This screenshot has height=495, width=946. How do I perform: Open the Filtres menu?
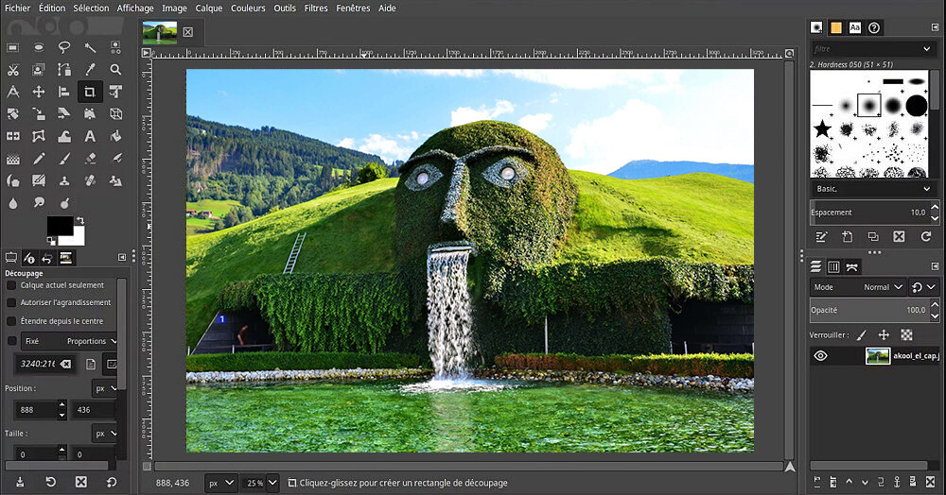tap(316, 8)
